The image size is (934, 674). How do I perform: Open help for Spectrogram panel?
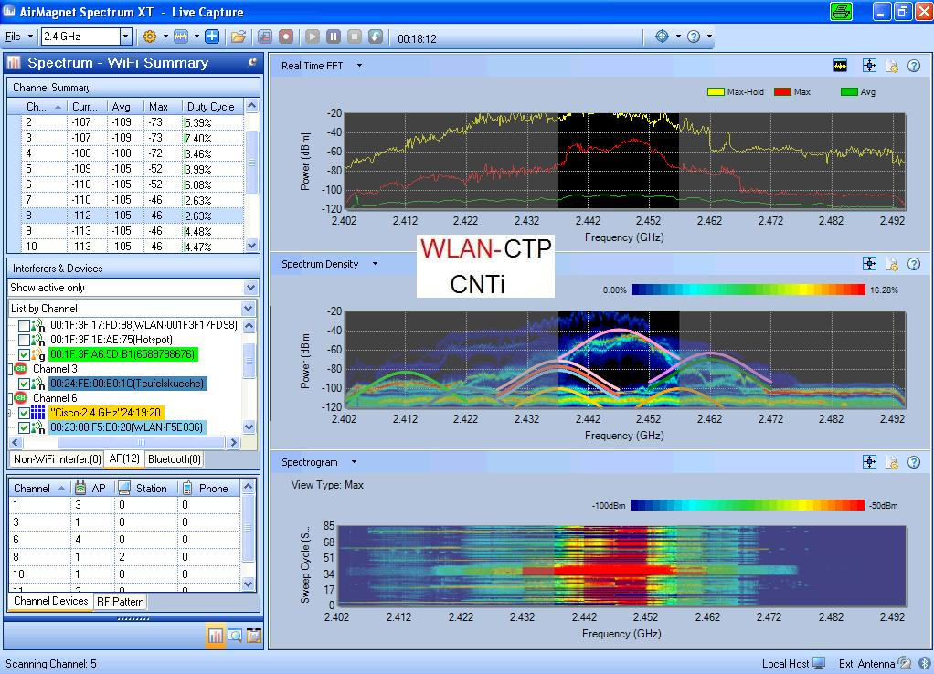point(914,463)
